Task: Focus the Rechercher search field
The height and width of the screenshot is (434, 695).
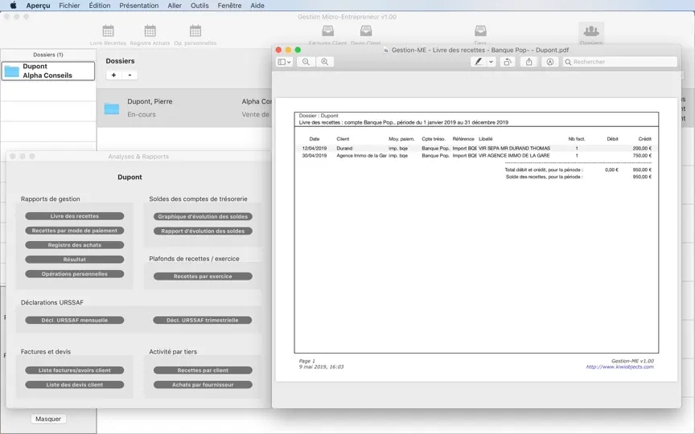Action: tap(619, 62)
